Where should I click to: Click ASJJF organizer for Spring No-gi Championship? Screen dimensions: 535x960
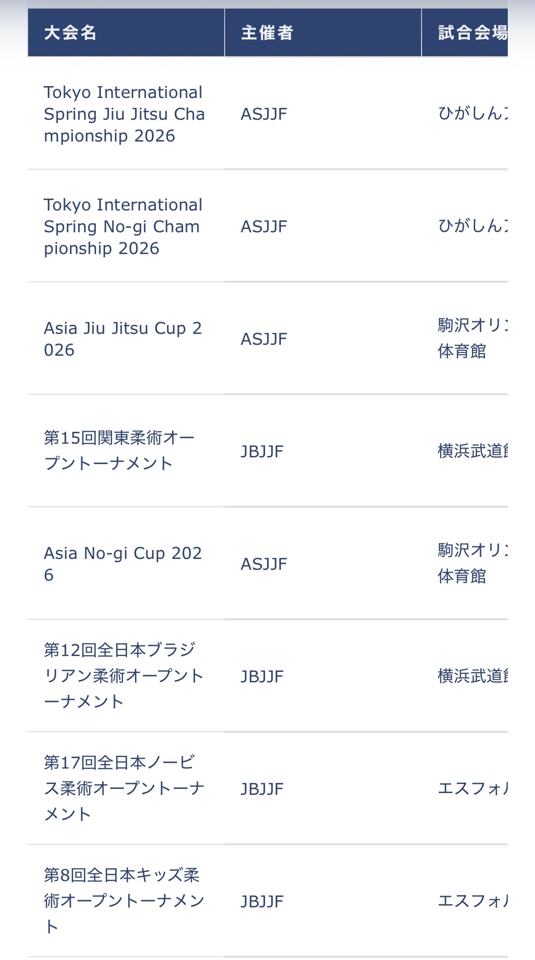(x=264, y=226)
